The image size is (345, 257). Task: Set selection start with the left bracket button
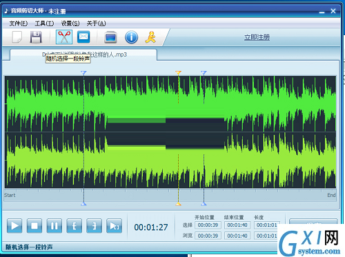[x=75, y=226]
